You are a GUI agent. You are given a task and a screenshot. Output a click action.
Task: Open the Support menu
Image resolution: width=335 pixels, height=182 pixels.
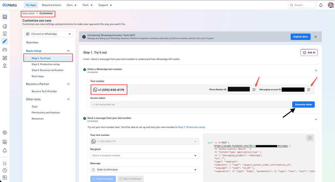tap(105, 5)
